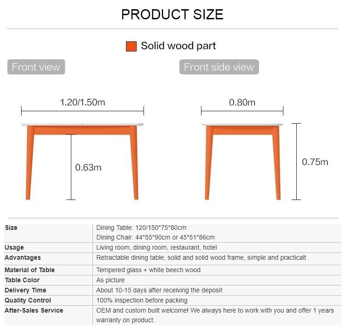Click the 0.75m table height label
The height and width of the screenshot is (331, 345).
(315, 162)
